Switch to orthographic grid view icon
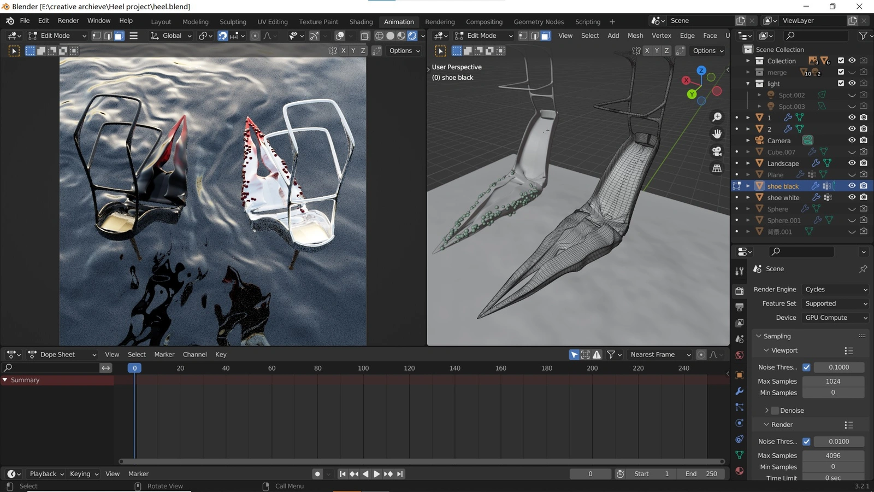 click(x=717, y=168)
